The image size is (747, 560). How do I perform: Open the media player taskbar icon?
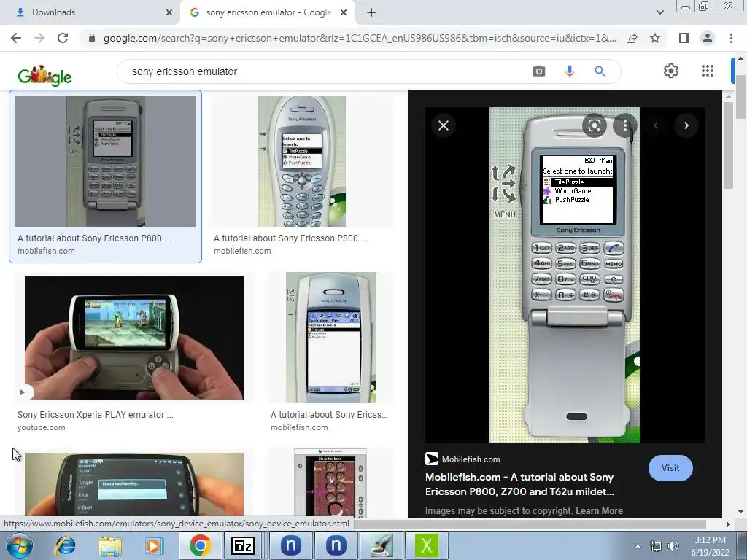154,545
